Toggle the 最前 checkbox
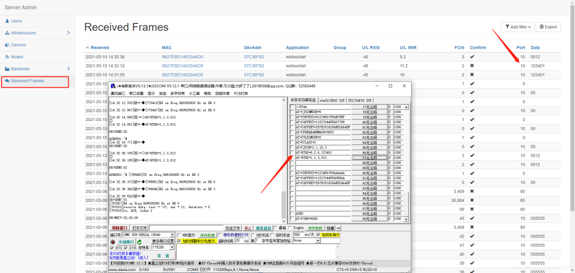This screenshot has width=575, height=273. click(x=275, y=228)
